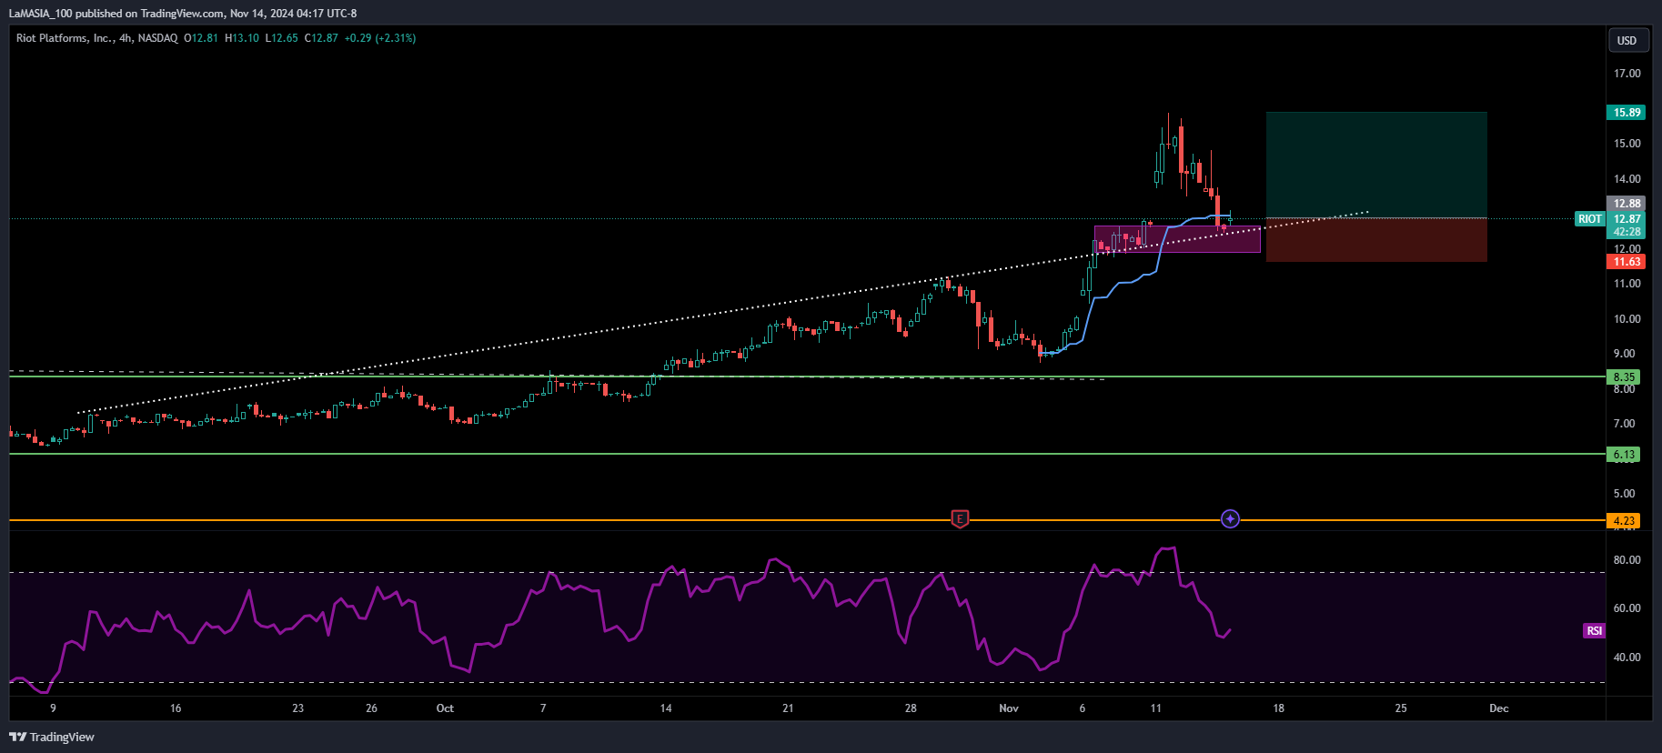Select the purple rectangle drawing
The width and height of the screenshot is (1662, 753).
[1177, 239]
